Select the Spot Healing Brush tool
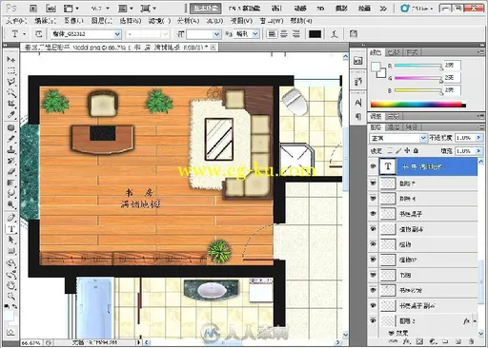This screenshot has height=348, width=488. pyautogui.click(x=11, y=127)
